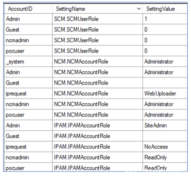Click the _system account cell
The image size is (191, 176).
coord(15,62)
